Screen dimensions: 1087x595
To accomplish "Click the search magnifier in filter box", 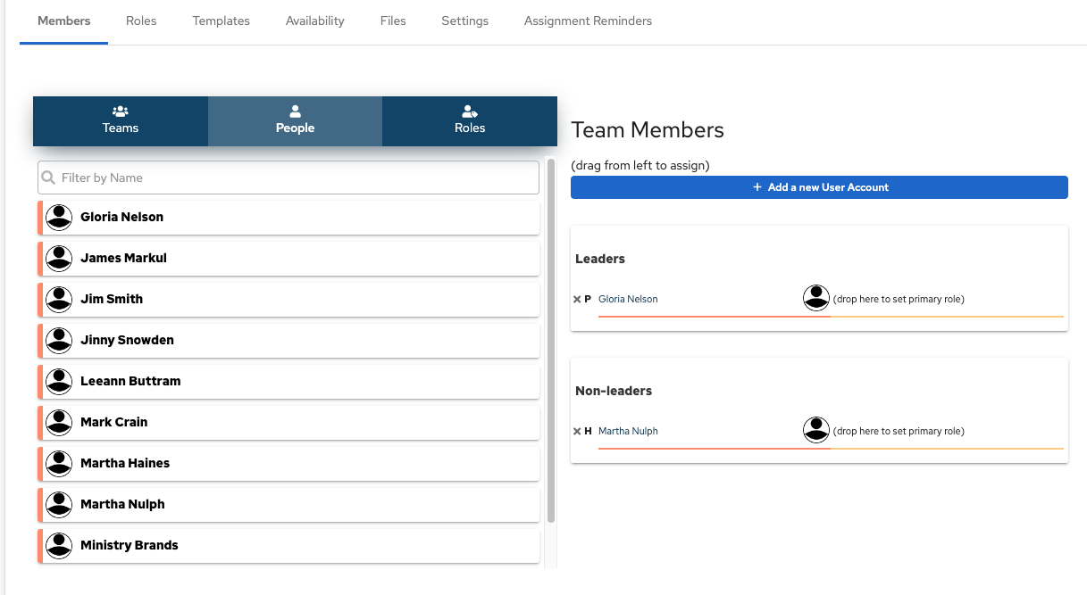I will click(49, 178).
